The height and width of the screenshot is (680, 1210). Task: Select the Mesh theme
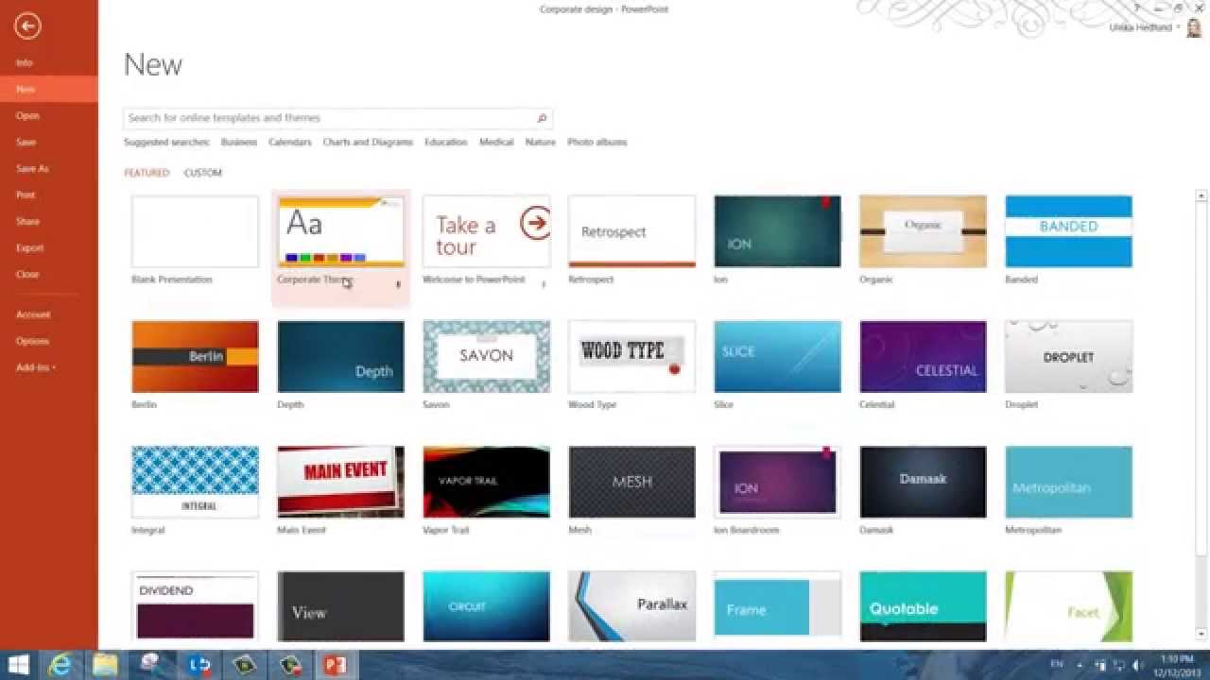tap(631, 482)
